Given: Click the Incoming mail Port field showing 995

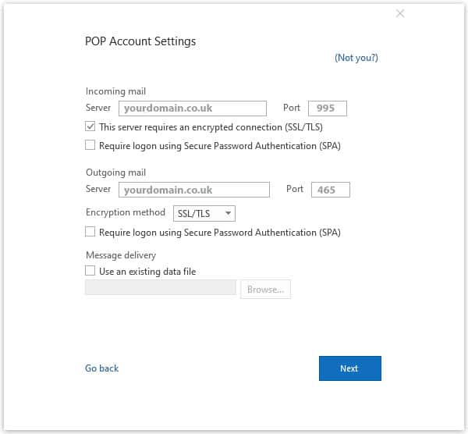Looking at the screenshot, I should click(x=328, y=108).
